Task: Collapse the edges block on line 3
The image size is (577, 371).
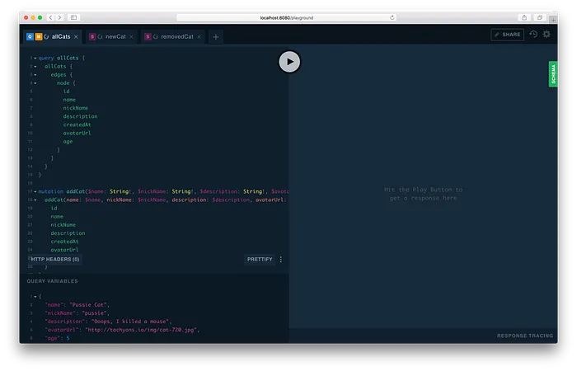Action: click(35, 75)
